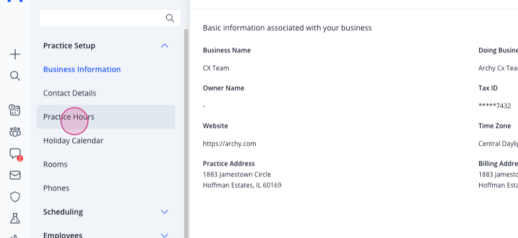Open Holiday Calendar settings page
Viewport: 518px width, 238px height.
73,140
